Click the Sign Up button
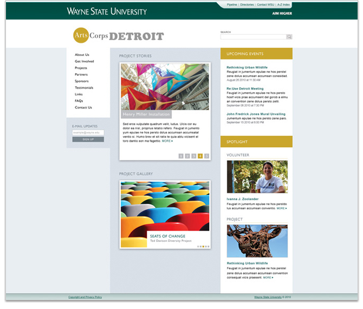The width and height of the screenshot is (363, 309). 88,139
